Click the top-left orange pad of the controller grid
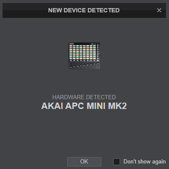 (x=71, y=46)
